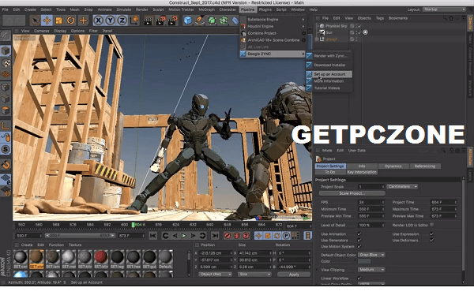The height and width of the screenshot is (295, 474).
Task: Click the Render to Picture Viewer icon
Action: 160,21
